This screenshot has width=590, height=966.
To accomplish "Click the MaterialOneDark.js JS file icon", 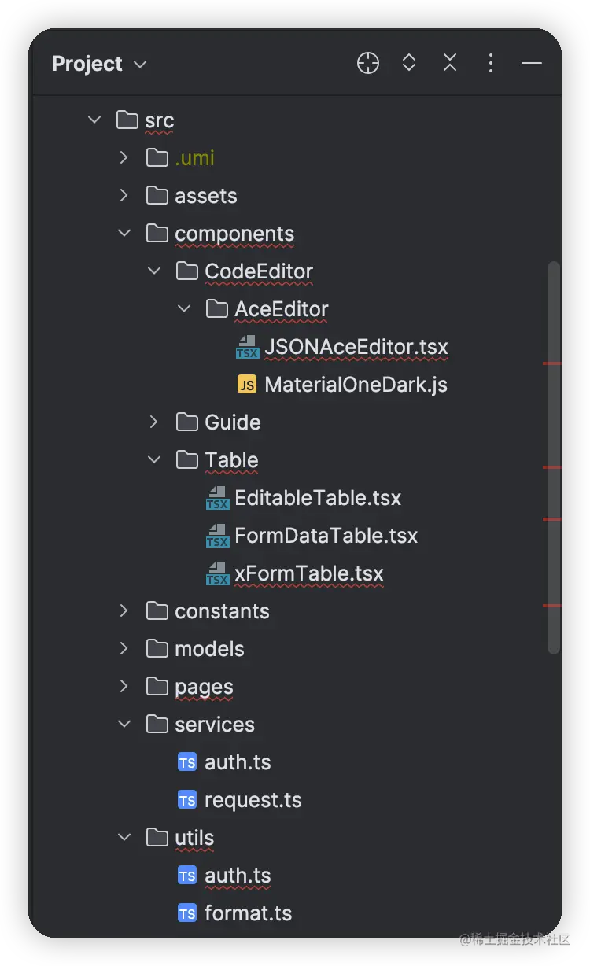I will pos(247,385).
